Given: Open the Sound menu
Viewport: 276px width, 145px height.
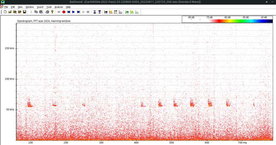Looking at the screenshot, I should (x=40, y=7).
